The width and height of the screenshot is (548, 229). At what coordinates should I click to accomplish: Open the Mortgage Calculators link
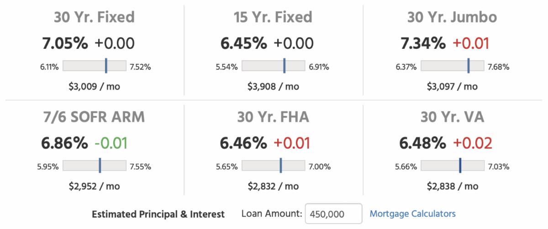pos(412,213)
